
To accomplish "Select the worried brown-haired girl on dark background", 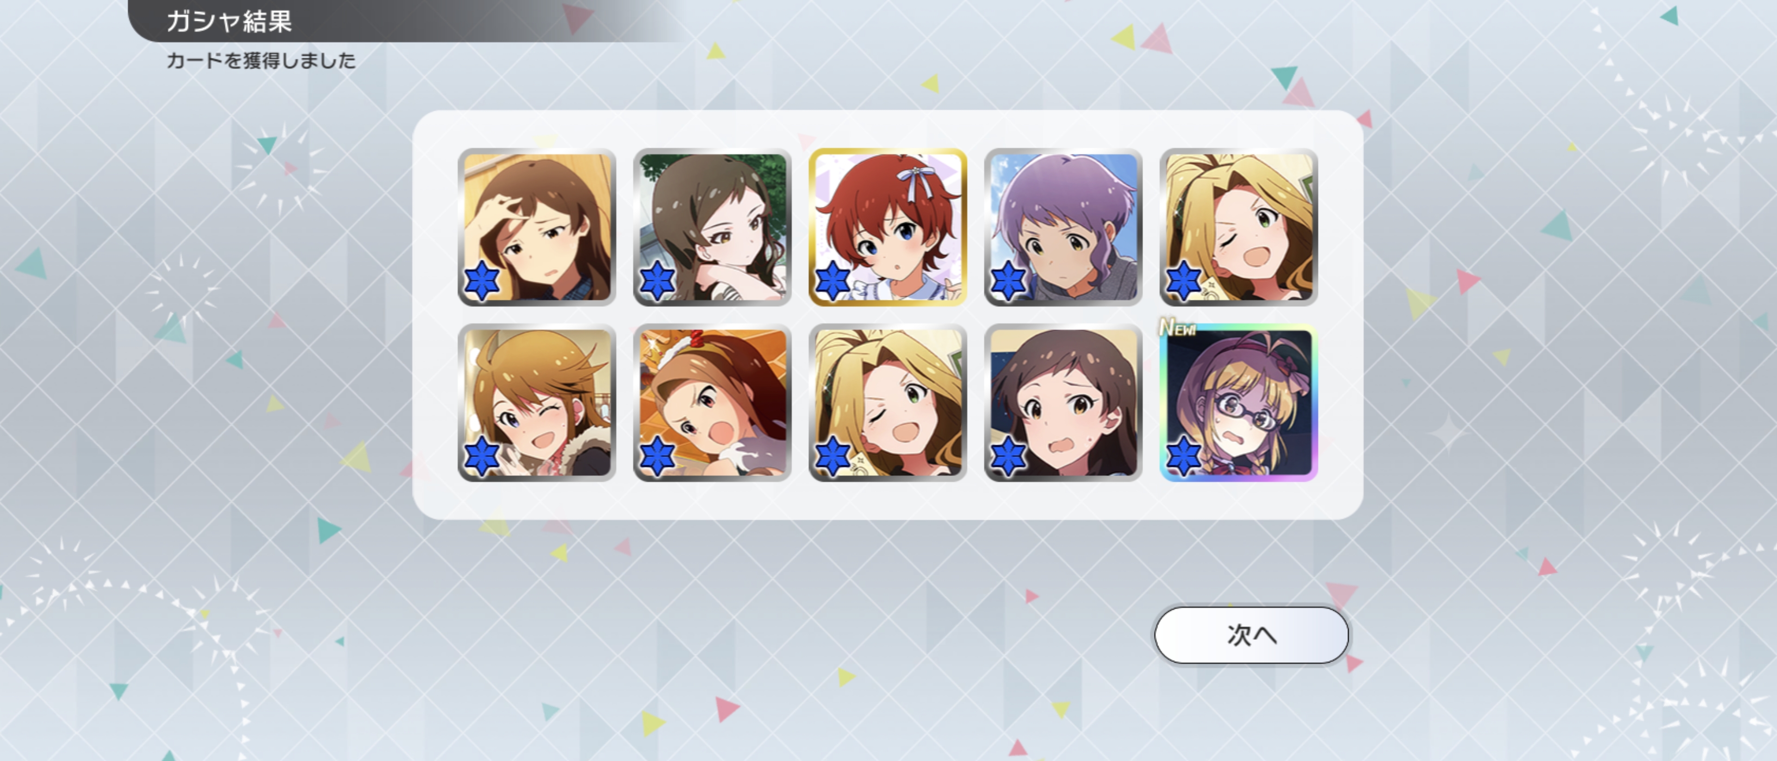I will coord(1063,402).
